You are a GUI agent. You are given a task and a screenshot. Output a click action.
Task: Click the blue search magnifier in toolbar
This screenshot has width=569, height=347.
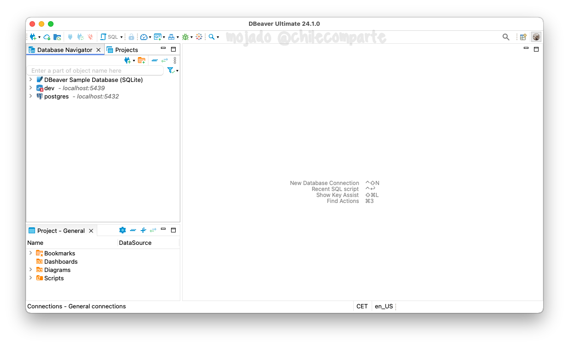pyautogui.click(x=212, y=37)
